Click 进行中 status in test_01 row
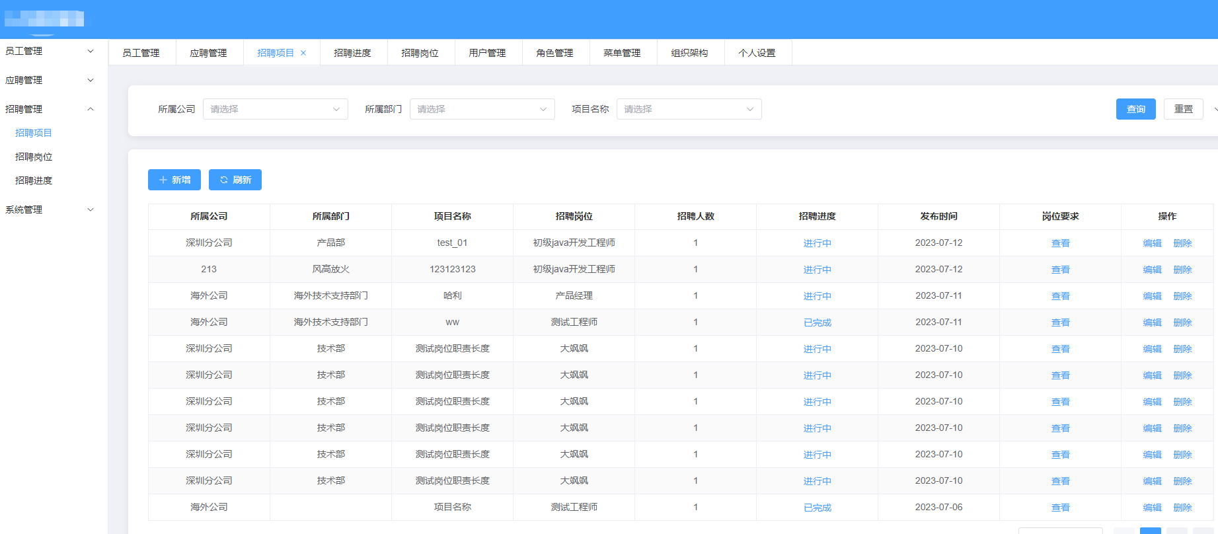 pos(818,243)
